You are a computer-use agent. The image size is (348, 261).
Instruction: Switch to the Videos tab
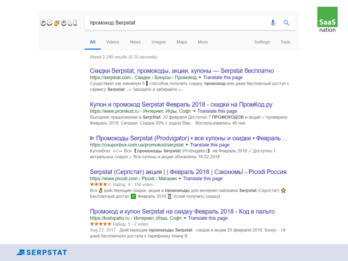pyautogui.click(x=112, y=42)
